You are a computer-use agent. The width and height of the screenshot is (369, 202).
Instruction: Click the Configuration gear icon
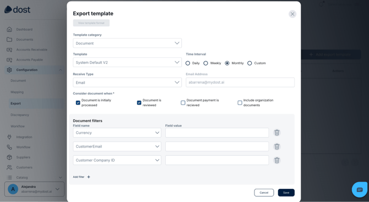tap(9, 70)
